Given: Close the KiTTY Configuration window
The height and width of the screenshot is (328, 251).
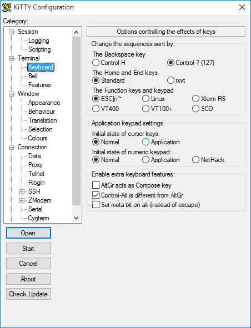Looking at the screenshot, I should (x=242, y=7).
